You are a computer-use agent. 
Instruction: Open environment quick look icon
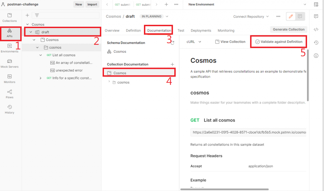316,4
